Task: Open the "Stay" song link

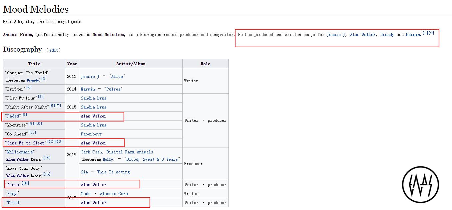Action: (x=12, y=194)
